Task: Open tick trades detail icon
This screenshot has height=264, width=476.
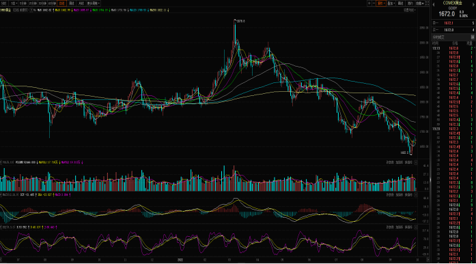Action: 473,37
